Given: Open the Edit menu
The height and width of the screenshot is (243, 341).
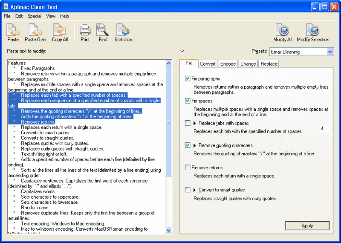Looking at the screenshot, I should [19, 16].
